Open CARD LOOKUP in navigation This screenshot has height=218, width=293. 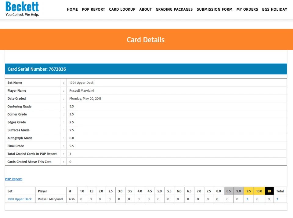[x=122, y=9]
